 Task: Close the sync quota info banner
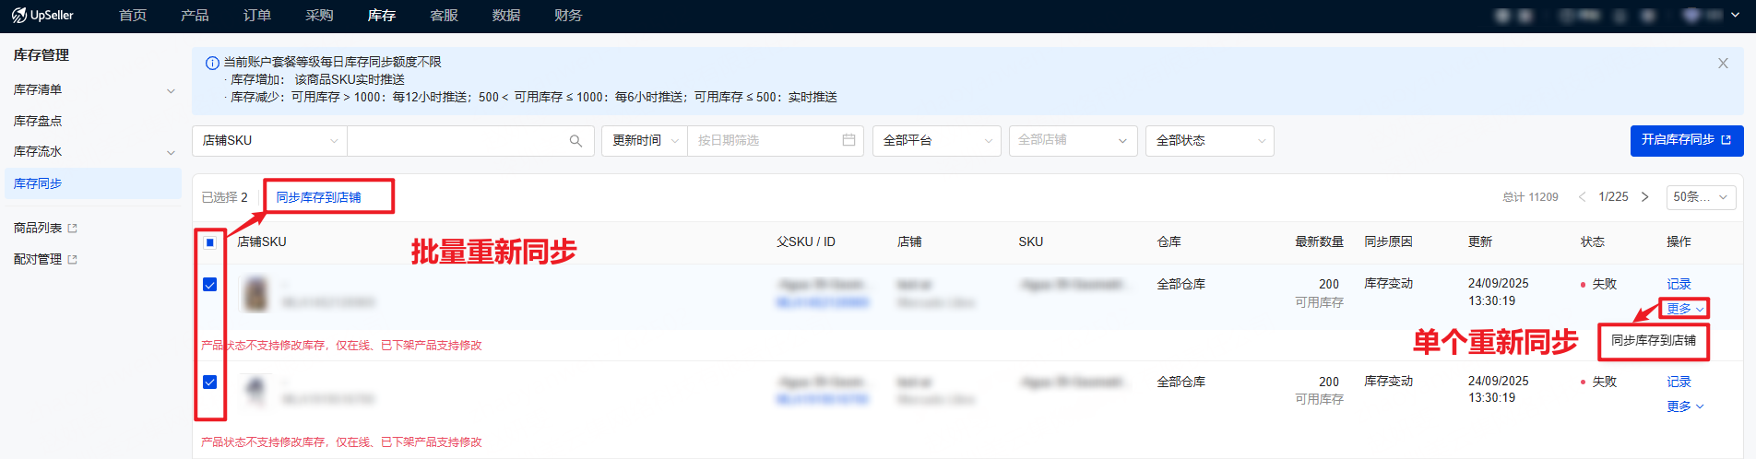point(1723,64)
